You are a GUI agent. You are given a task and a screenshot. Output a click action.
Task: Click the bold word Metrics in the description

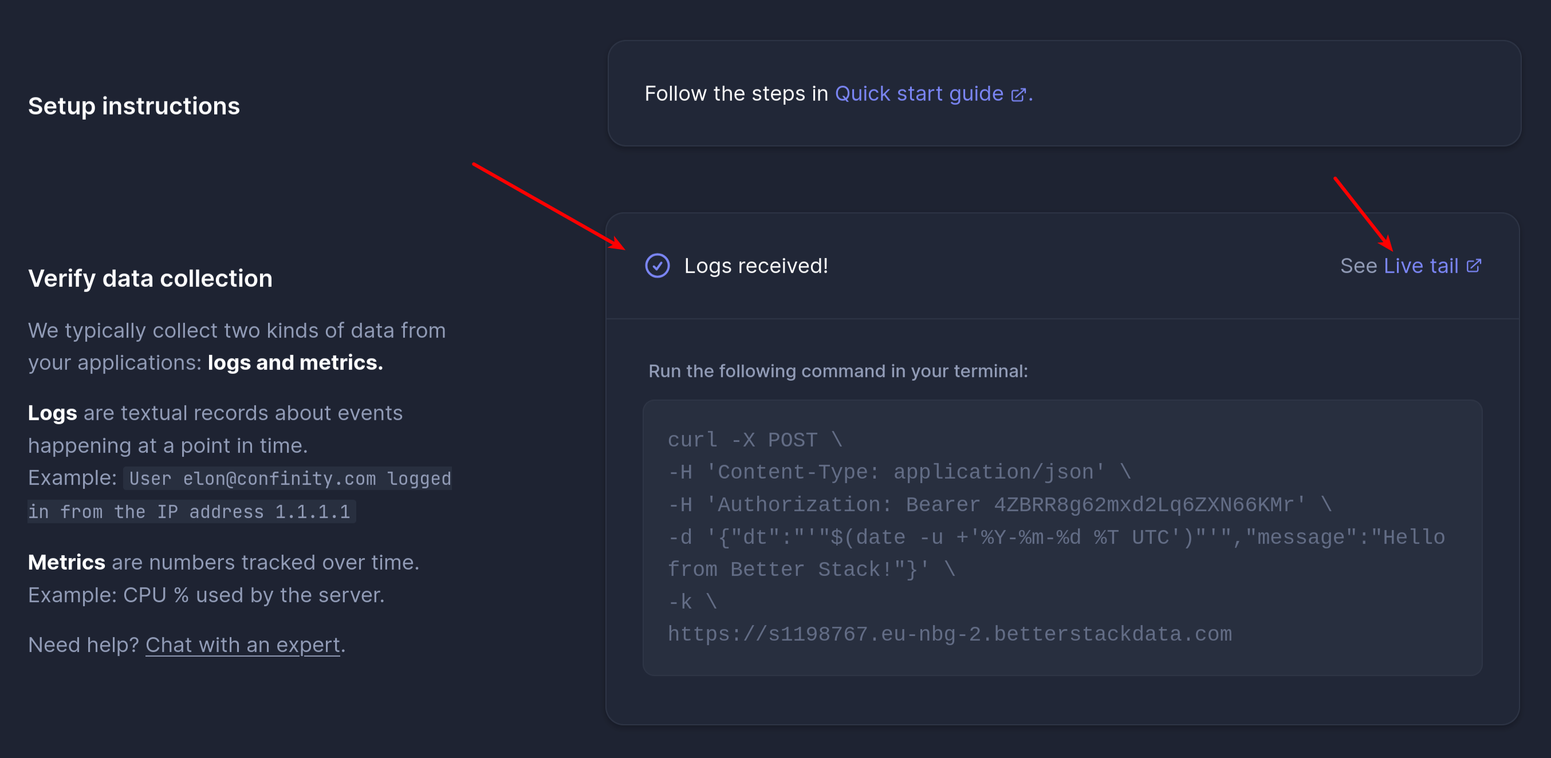pyautogui.click(x=66, y=562)
